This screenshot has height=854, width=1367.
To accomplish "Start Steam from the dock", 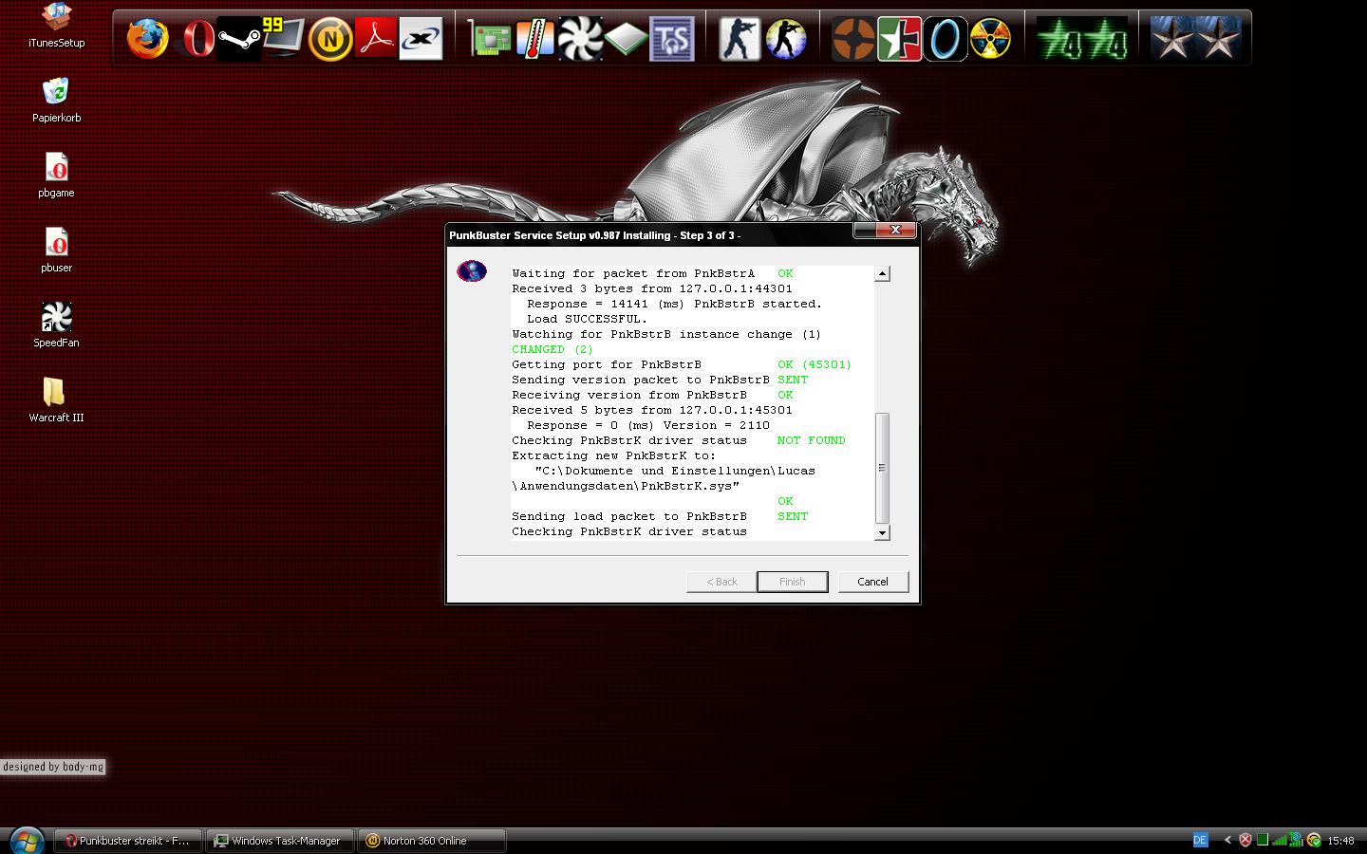I will (x=238, y=39).
